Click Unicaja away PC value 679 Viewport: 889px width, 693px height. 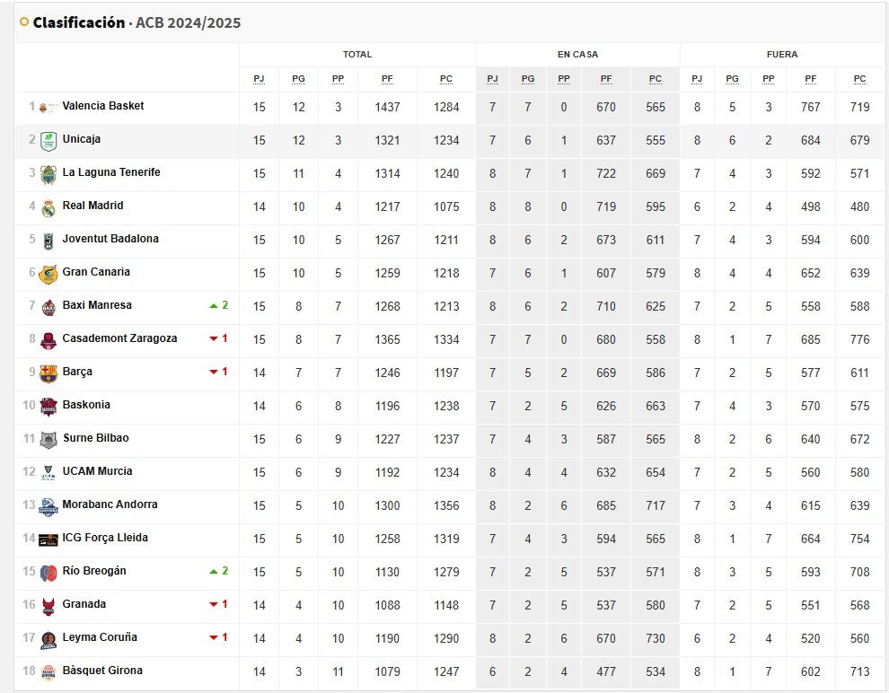(860, 141)
